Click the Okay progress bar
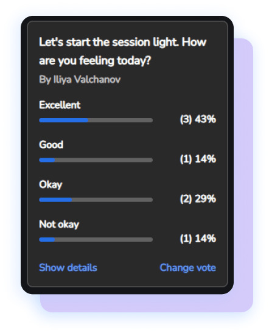This screenshot has height=333, width=269. 96,200
